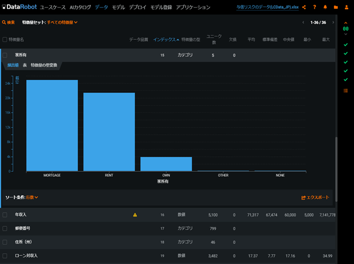Expand the 年収入 feature row
Viewport: 354px width, 264px height.
(x=168, y=215)
